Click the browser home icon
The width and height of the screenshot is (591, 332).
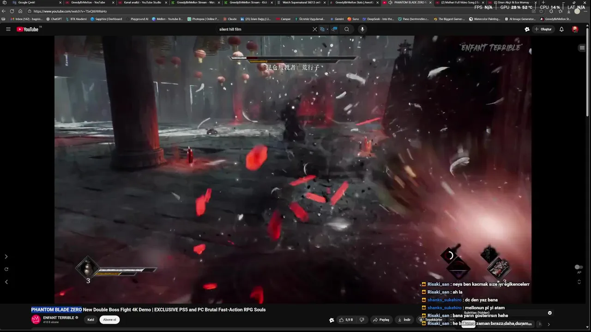(20, 11)
